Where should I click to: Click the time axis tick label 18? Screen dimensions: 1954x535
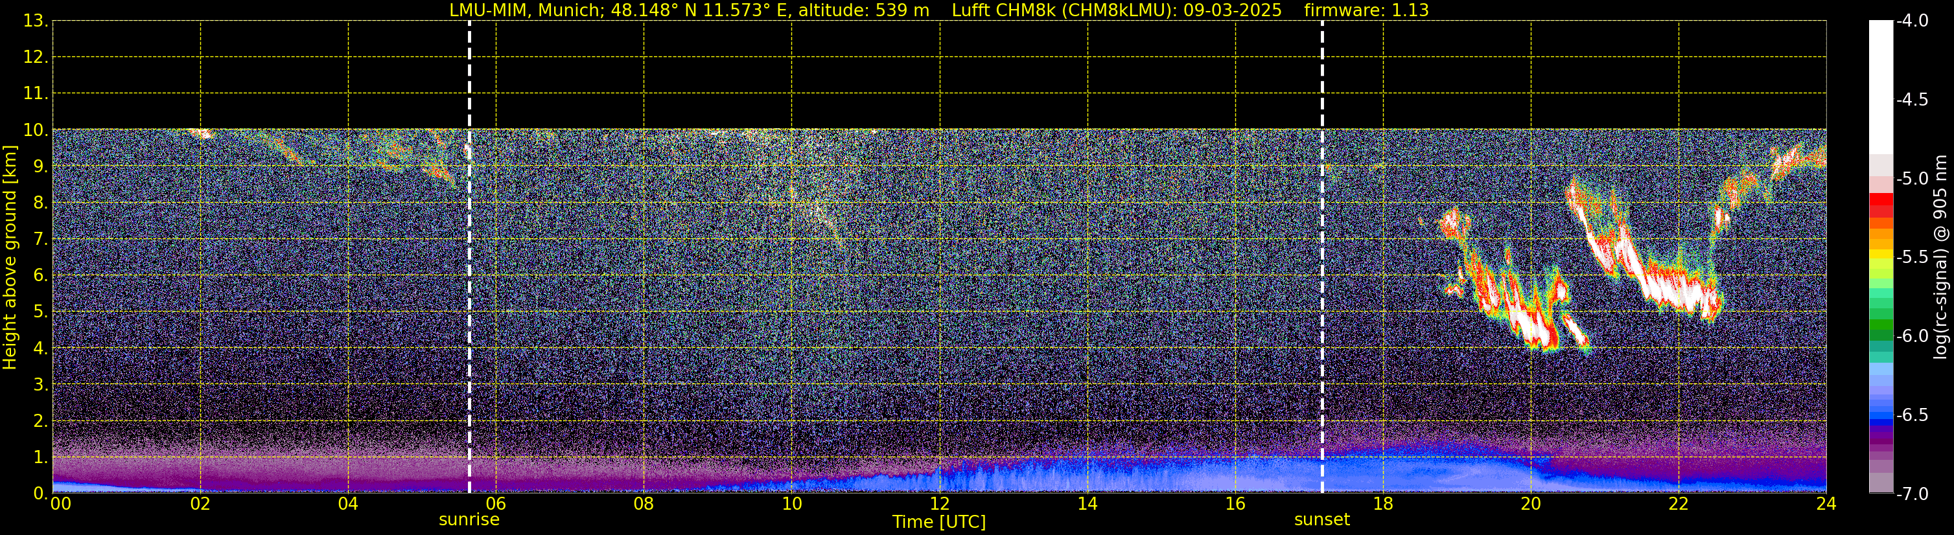tap(1384, 504)
